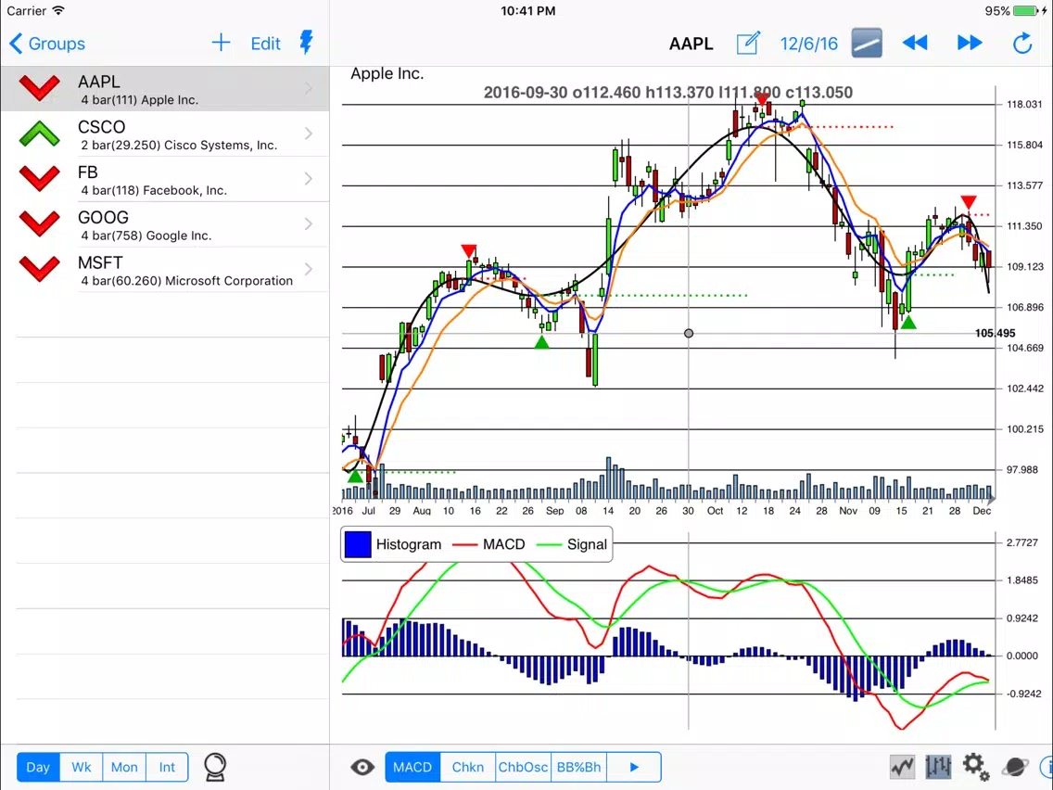Tap the planet icon
Viewport: 1053px width, 790px height.
point(1015,767)
